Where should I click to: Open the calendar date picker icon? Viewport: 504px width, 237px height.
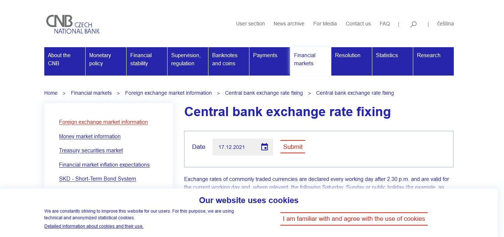pos(265,147)
